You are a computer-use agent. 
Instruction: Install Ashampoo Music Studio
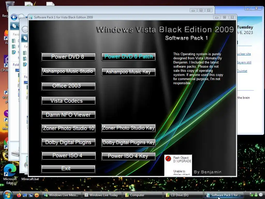[68, 72]
